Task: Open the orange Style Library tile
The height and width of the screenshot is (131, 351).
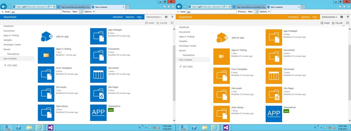Action: coord(222,114)
